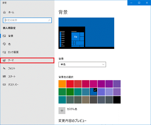Open the テーマ section
Image resolution: width=151 pixels, height=125 pixels.
point(27,60)
